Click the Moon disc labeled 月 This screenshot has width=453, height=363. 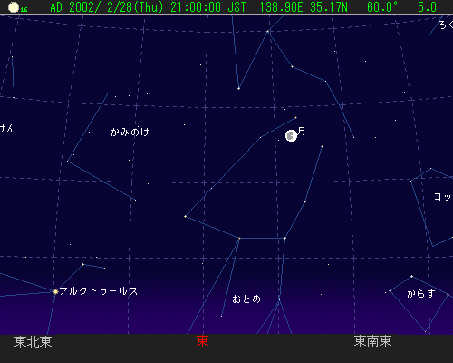tap(291, 136)
